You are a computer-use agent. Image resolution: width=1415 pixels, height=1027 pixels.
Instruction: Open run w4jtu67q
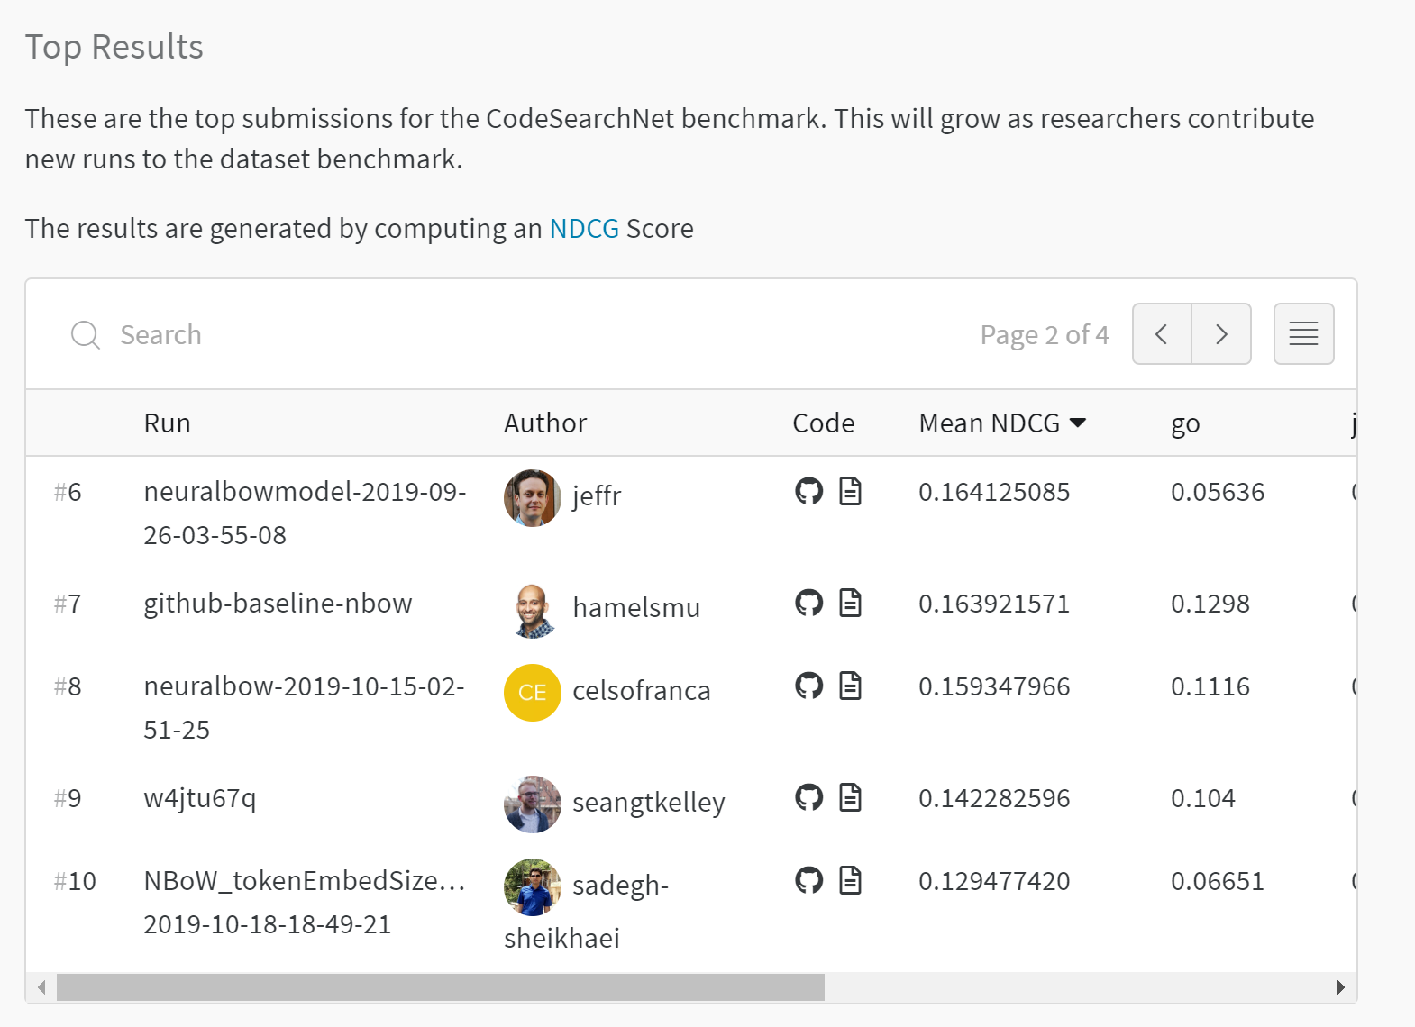[200, 798]
